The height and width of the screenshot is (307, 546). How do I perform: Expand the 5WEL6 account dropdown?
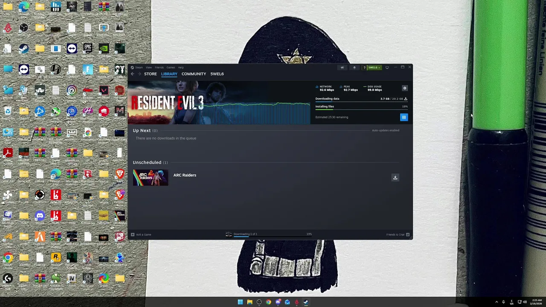374,67
